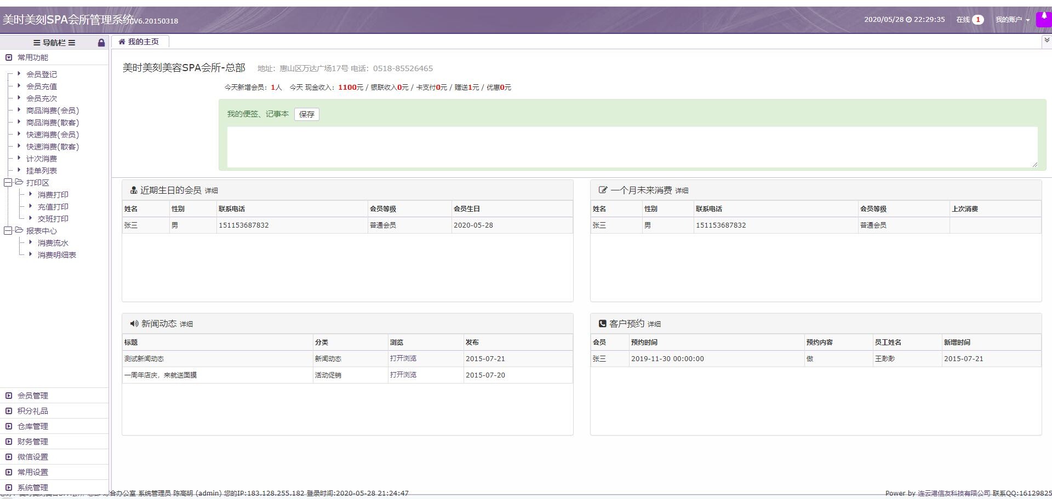Click the online count badge showing 1
This screenshot has height=499, width=1052.
[x=977, y=20]
